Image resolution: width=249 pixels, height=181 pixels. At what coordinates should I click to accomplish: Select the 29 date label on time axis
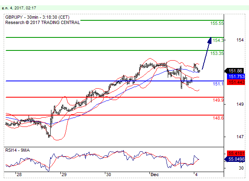click(64, 174)
